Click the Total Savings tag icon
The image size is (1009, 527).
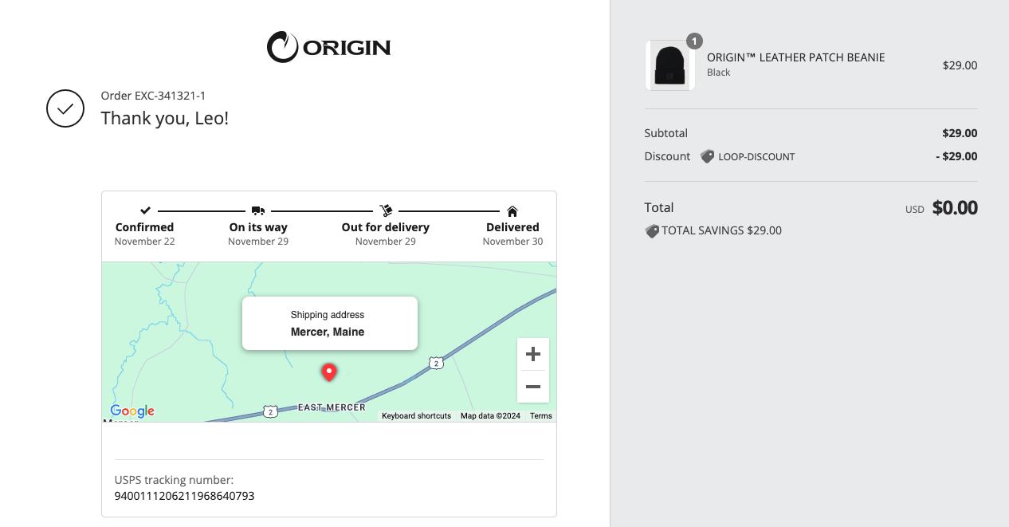pos(652,231)
